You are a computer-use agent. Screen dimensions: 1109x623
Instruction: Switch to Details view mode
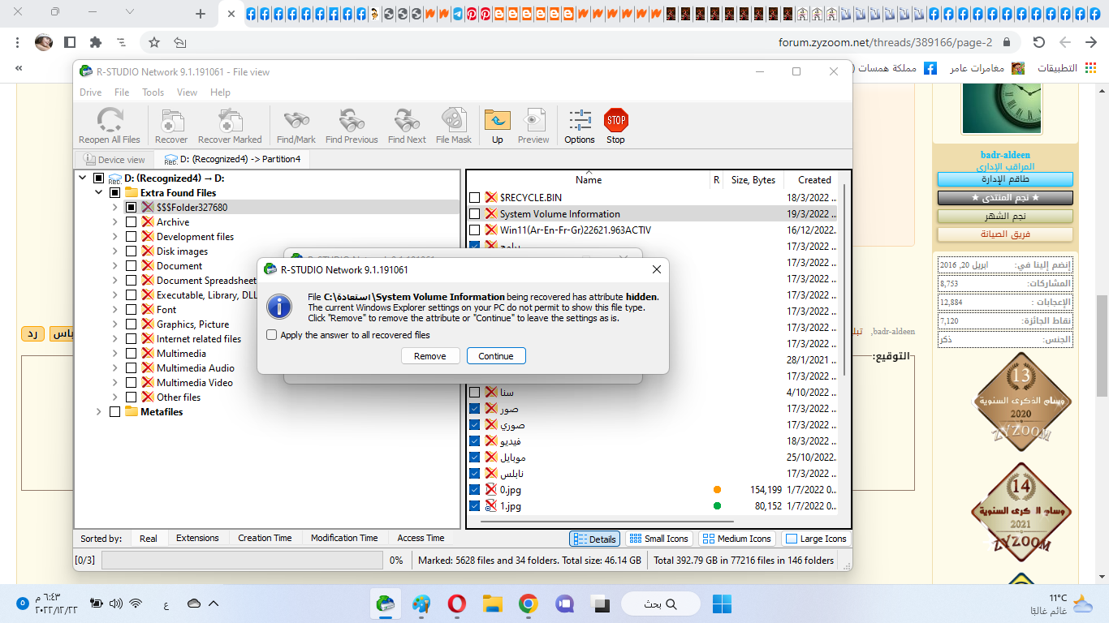[595, 539]
